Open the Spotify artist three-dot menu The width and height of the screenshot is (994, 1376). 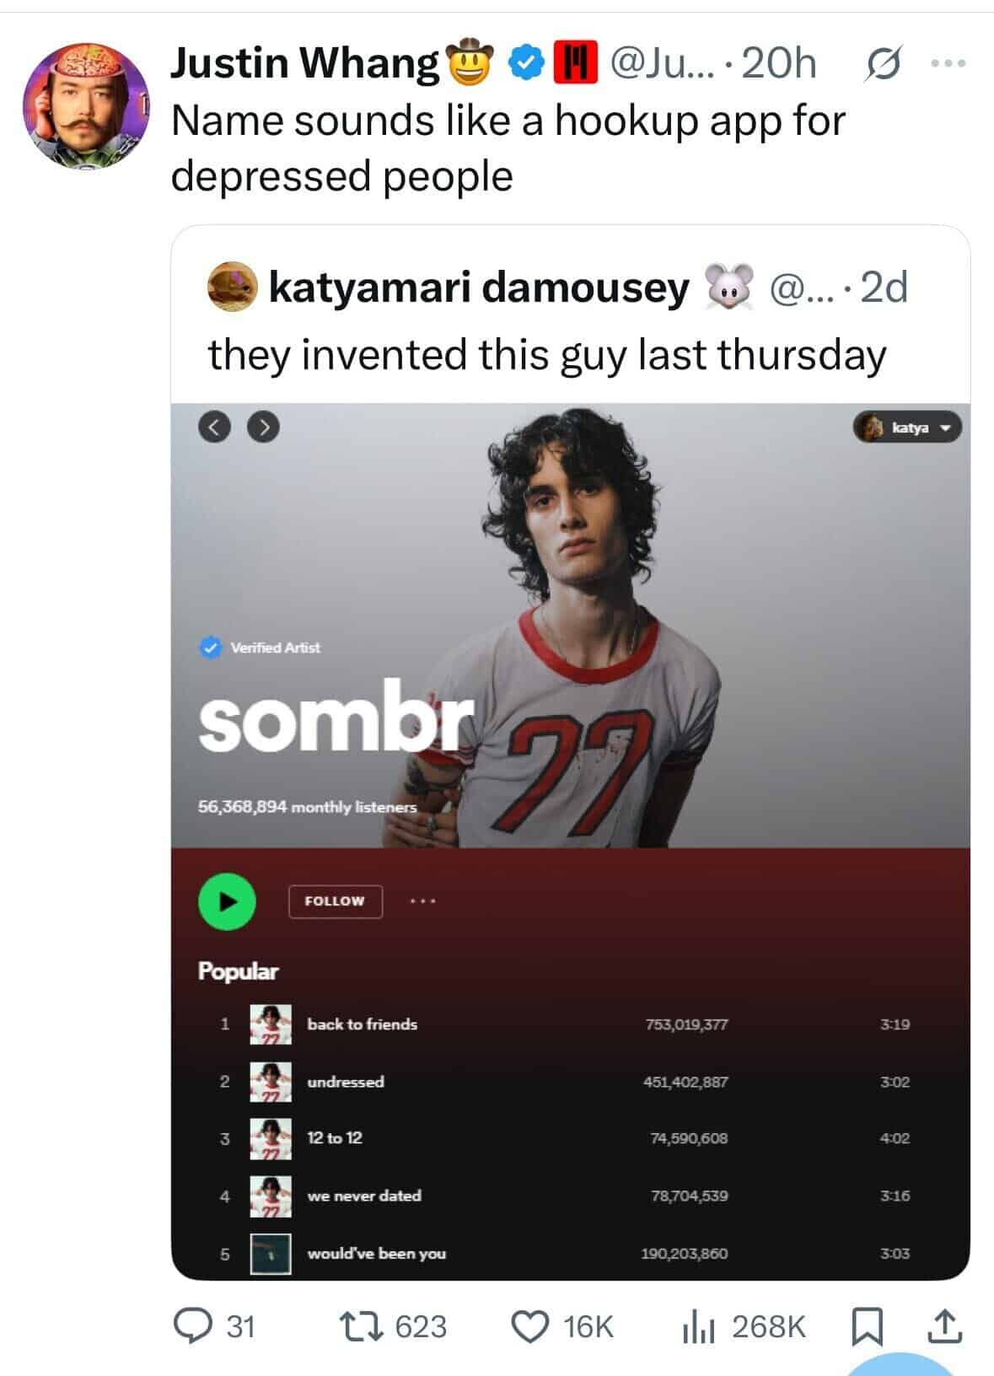click(x=422, y=901)
